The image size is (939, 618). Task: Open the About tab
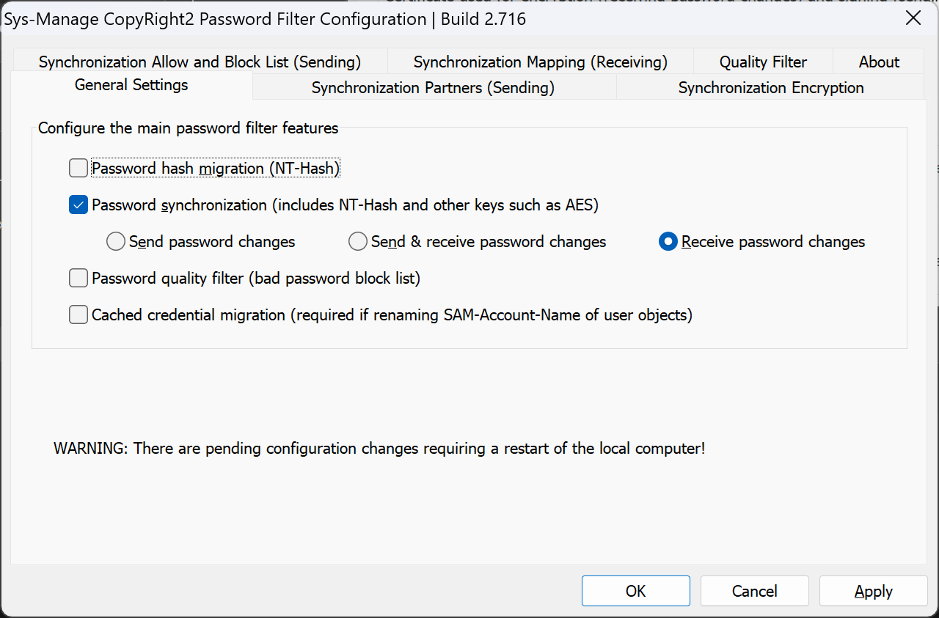(879, 62)
